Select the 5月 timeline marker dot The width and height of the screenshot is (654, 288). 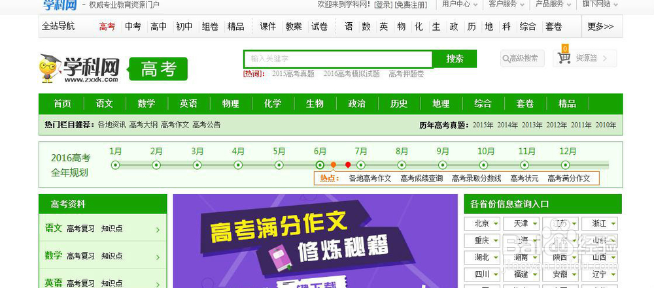click(279, 165)
